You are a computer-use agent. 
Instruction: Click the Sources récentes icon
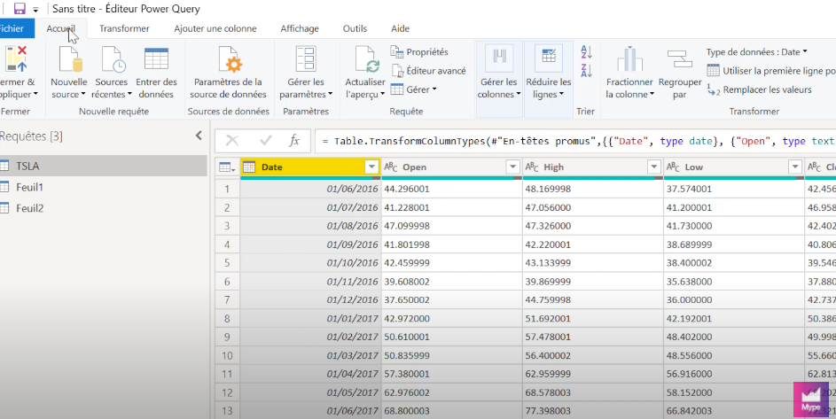113,58
